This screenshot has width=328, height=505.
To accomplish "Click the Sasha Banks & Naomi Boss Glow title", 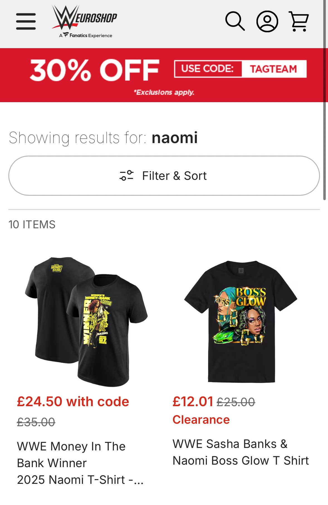I will point(241,452).
